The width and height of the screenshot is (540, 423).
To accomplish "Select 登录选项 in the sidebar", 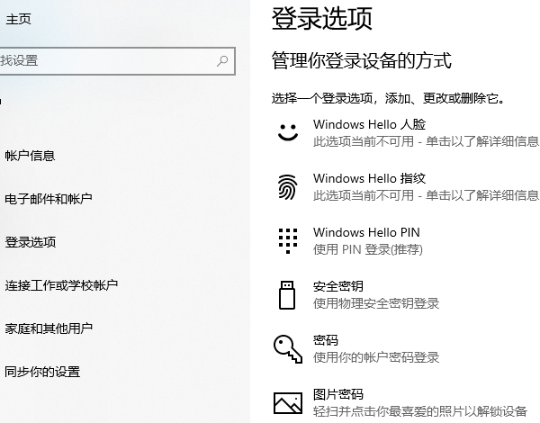I will click(31, 242).
